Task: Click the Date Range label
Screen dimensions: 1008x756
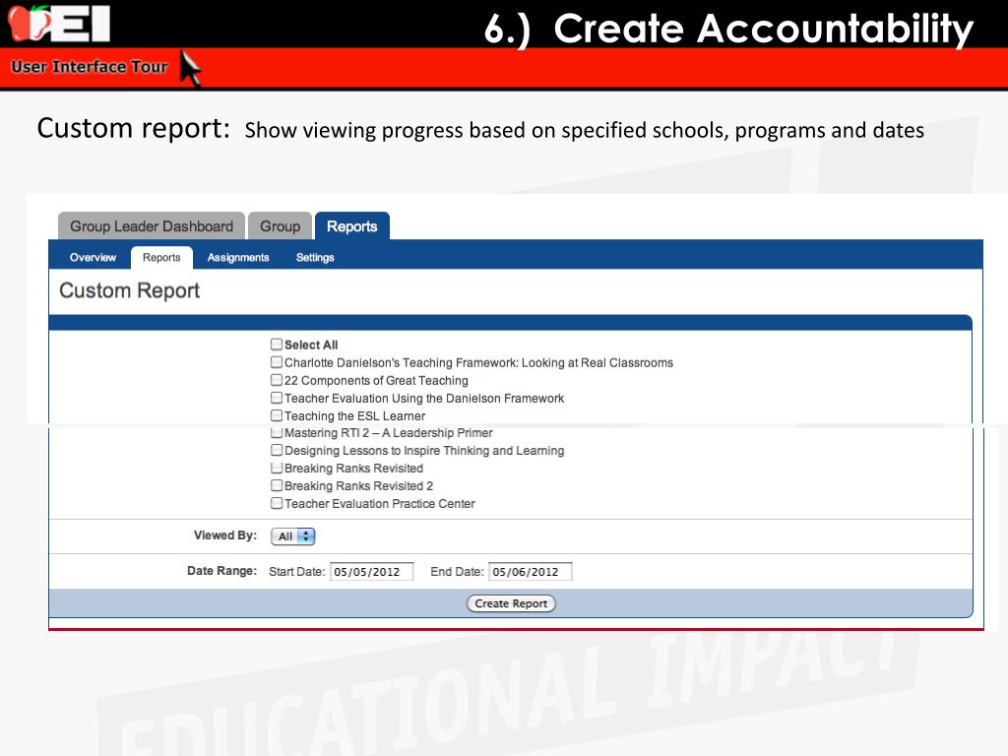Action: point(221,571)
